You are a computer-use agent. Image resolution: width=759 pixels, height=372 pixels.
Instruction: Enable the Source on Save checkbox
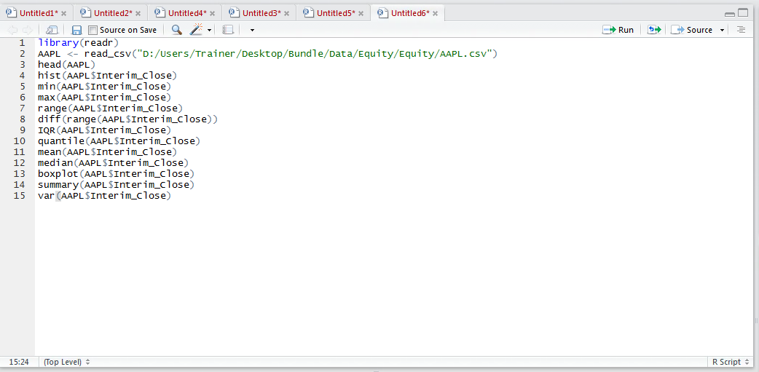(x=93, y=30)
